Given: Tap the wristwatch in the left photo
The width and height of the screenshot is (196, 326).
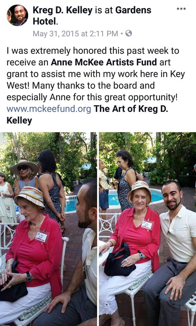Looking at the screenshot, I should [28, 277].
